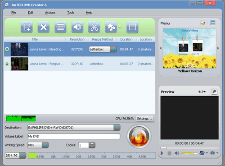
Task: Adjust the preview volume slider
Action: click(189, 153)
